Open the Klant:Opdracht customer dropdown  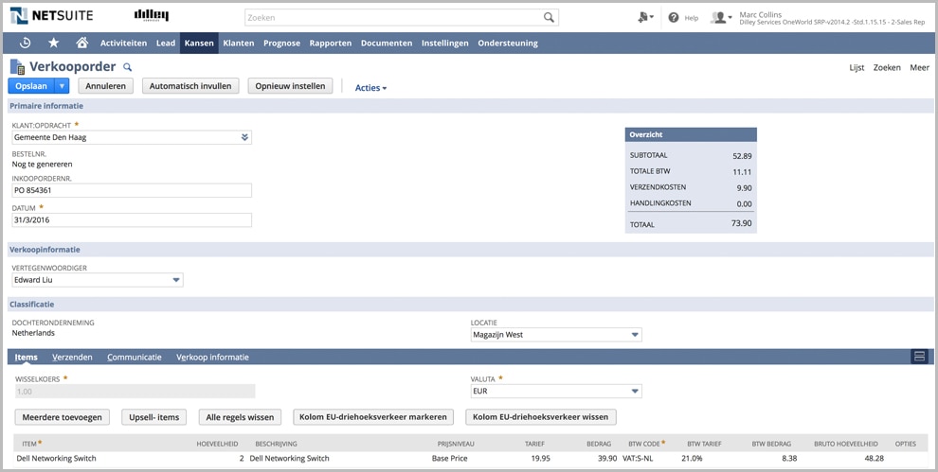(x=244, y=137)
